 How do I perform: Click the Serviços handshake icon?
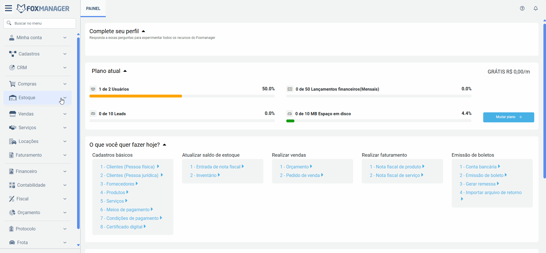13,128
